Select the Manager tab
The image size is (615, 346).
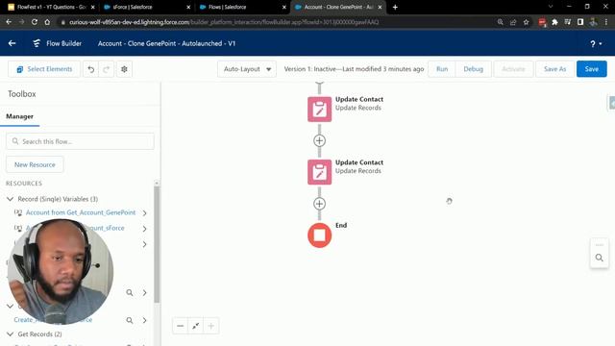[19, 116]
